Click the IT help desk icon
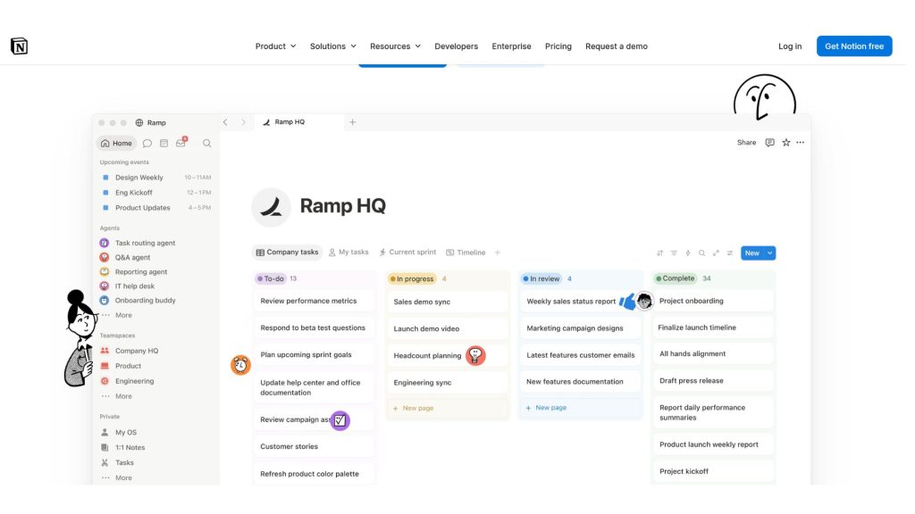Image resolution: width=915 pixels, height=514 pixels. (105, 286)
